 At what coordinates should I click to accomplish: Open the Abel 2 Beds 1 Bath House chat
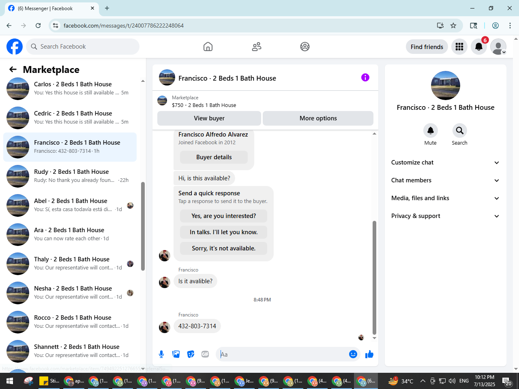tap(70, 205)
